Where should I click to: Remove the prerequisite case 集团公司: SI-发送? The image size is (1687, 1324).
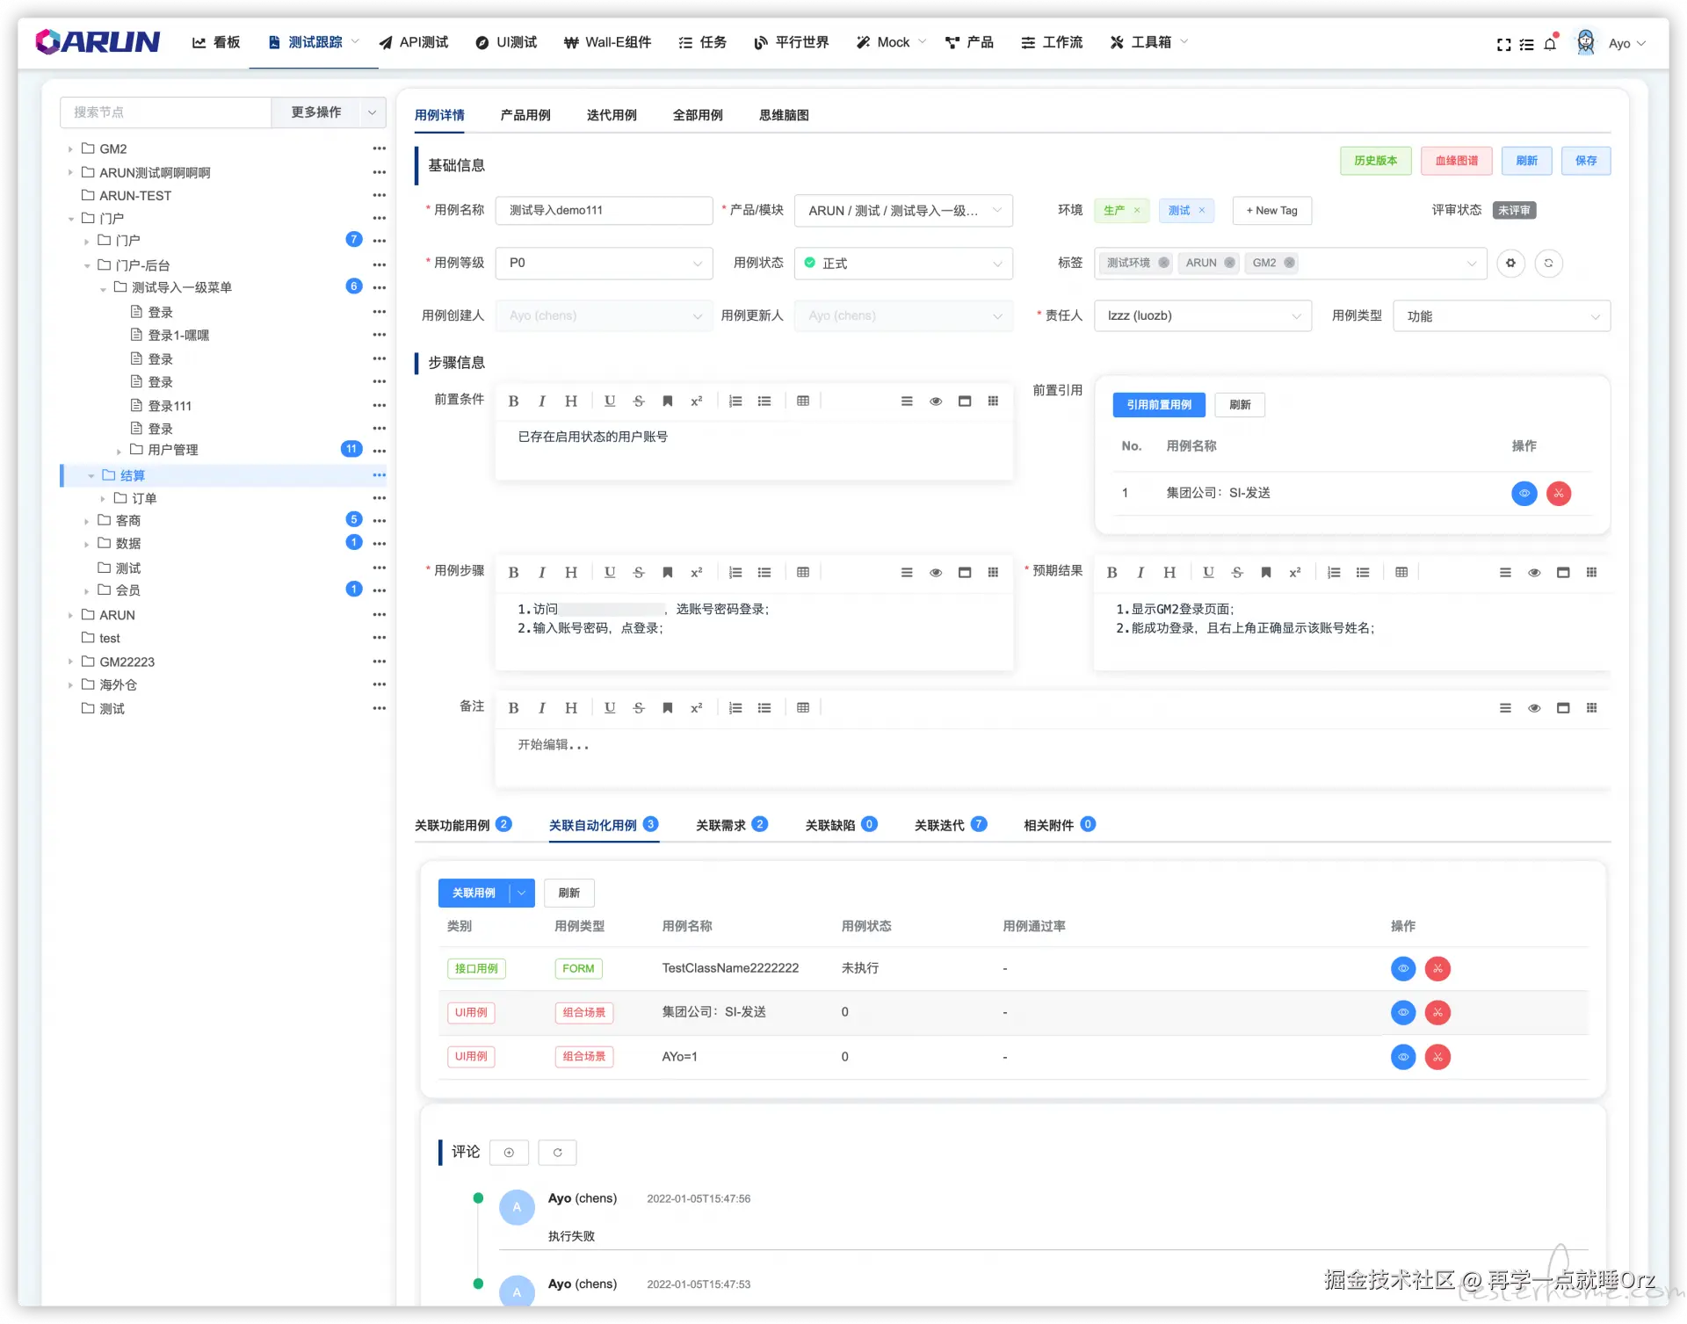[1558, 493]
